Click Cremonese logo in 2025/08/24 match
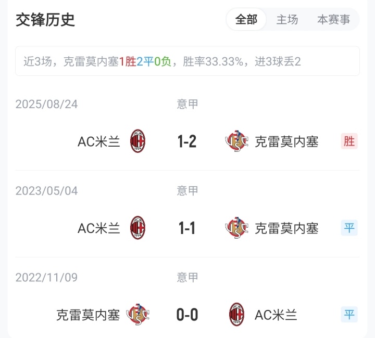The image size is (375, 338). (x=237, y=141)
